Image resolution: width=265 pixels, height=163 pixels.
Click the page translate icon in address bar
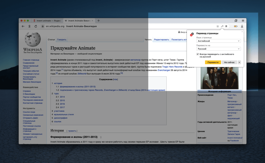pos(222,26)
